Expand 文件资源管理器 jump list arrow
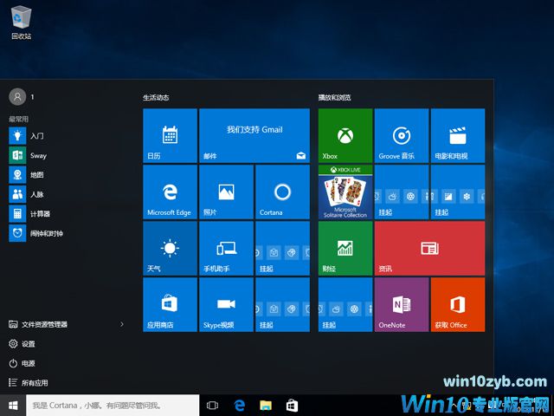Viewport: 554px width, 416px height. pos(121,324)
